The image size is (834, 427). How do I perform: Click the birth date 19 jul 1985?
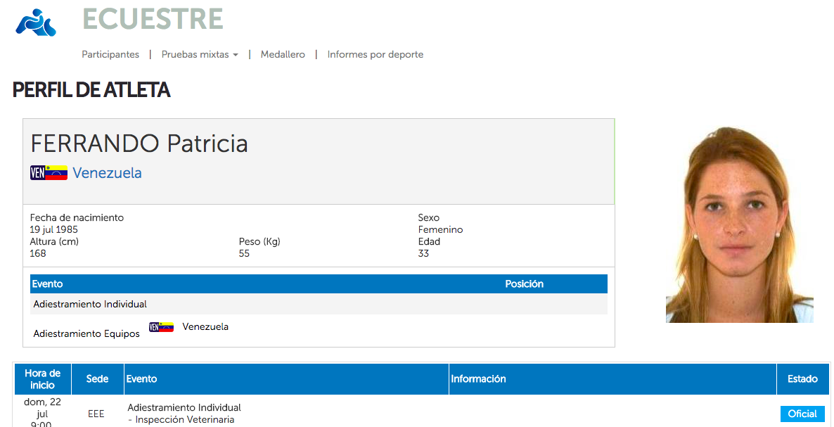tap(53, 230)
